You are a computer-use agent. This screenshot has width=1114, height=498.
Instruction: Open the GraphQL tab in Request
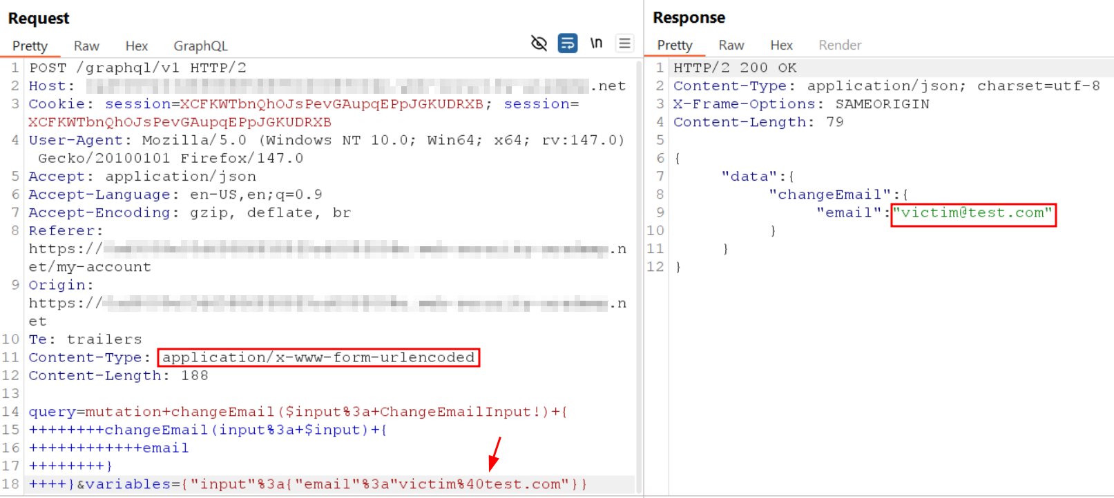tap(200, 46)
